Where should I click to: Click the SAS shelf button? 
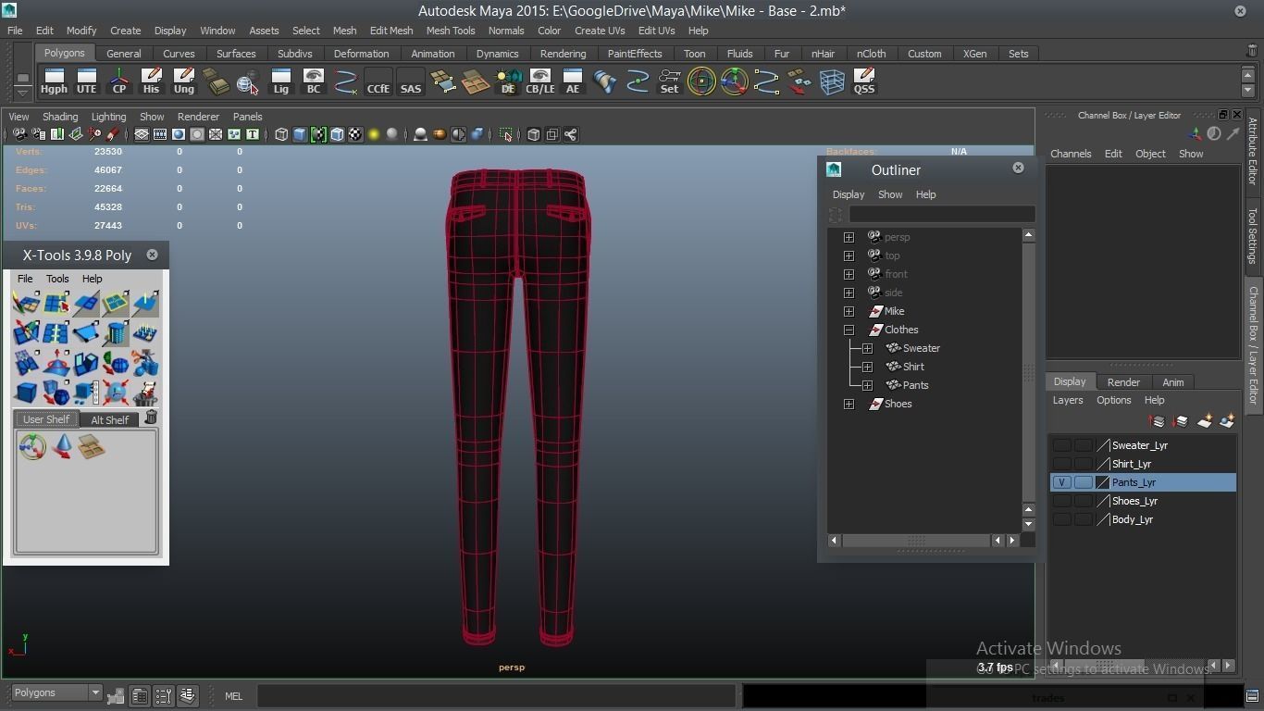tap(410, 81)
